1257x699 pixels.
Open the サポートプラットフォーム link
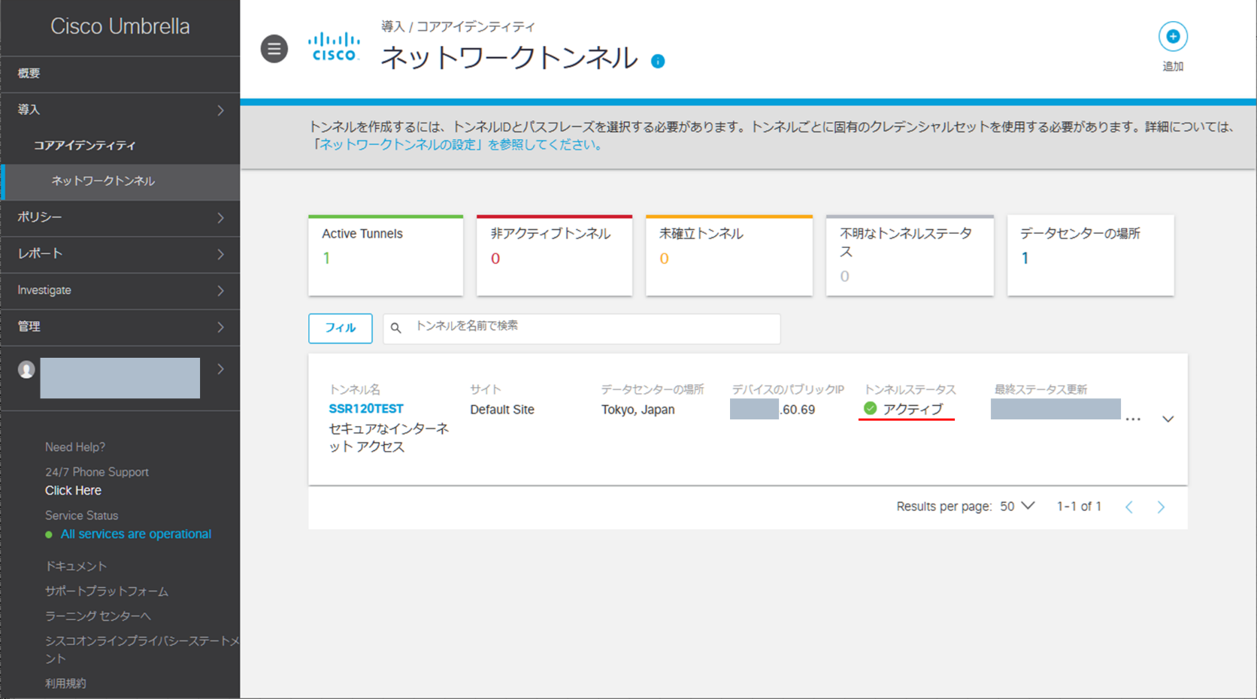click(107, 592)
